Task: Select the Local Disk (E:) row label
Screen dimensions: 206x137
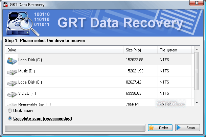Action: [30, 82]
